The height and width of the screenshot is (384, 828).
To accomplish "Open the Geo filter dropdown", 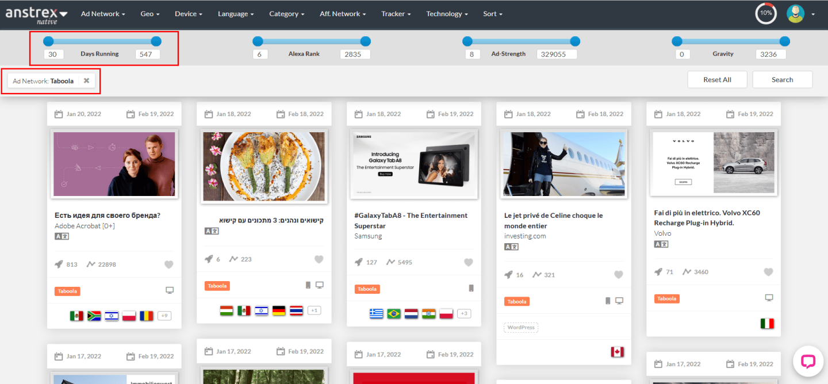I will tap(149, 14).
